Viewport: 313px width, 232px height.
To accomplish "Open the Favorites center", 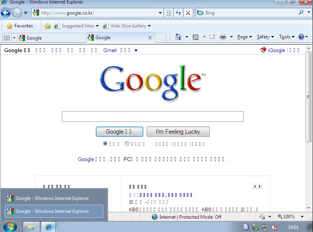I will (20, 26).
